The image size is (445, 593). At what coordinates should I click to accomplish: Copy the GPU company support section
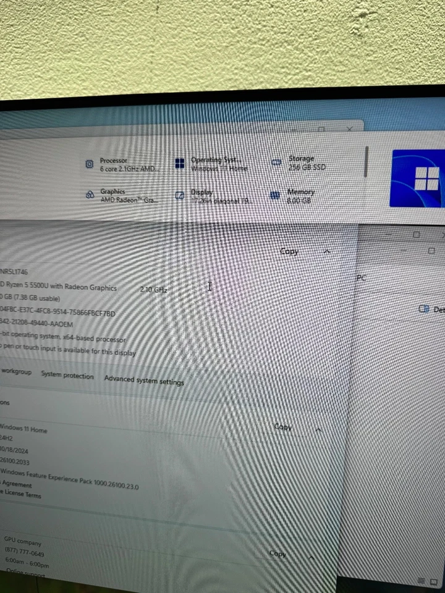click(278, 553)
